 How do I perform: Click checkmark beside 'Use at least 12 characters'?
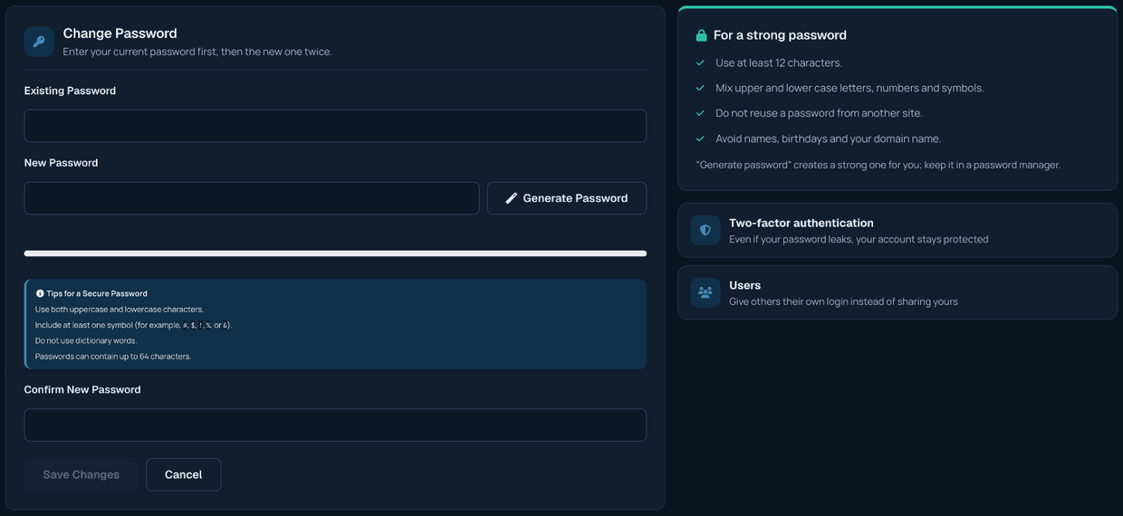[x=700, y=62]
